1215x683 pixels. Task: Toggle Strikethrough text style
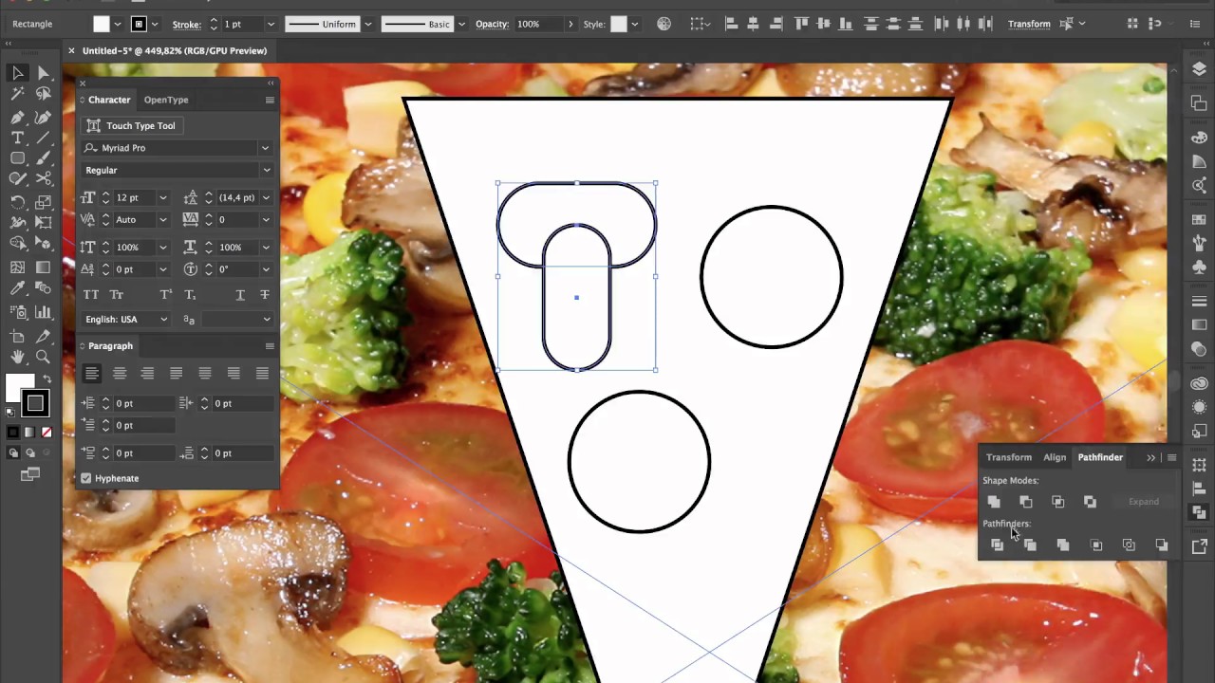pyautogui.click(x=264, y=295)
